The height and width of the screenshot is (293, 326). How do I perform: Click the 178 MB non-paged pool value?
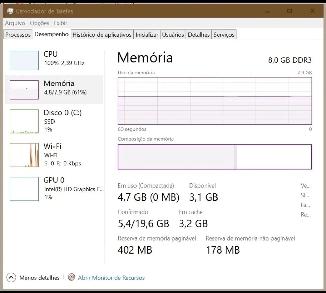[x=223, y=250]
